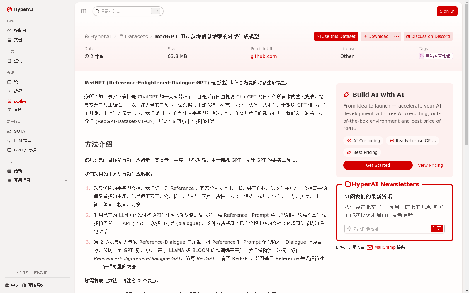Open the more options menu next to Download
Viewport: 469px width, 293px height.
396,36
